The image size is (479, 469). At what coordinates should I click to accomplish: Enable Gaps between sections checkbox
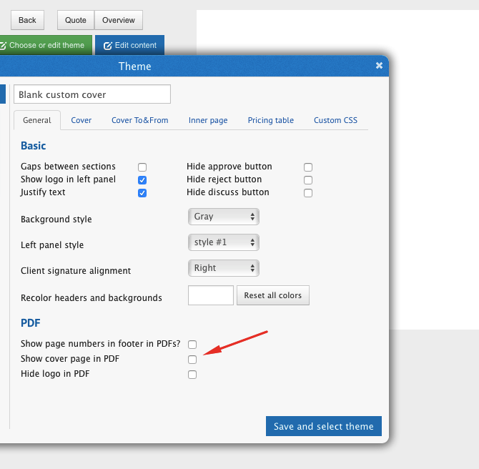pyautogui.click(x=142, y=167)
